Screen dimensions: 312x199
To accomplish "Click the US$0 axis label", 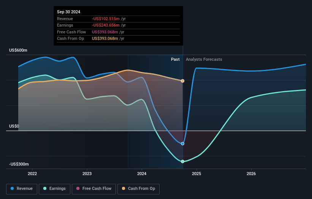I will [x=14, y=126].
